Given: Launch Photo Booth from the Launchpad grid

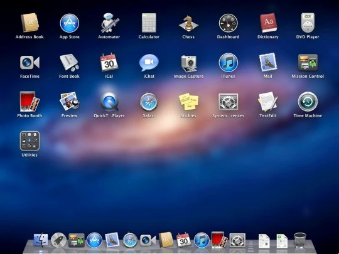Looking at the screenshot, I should [x=30, y=102].
